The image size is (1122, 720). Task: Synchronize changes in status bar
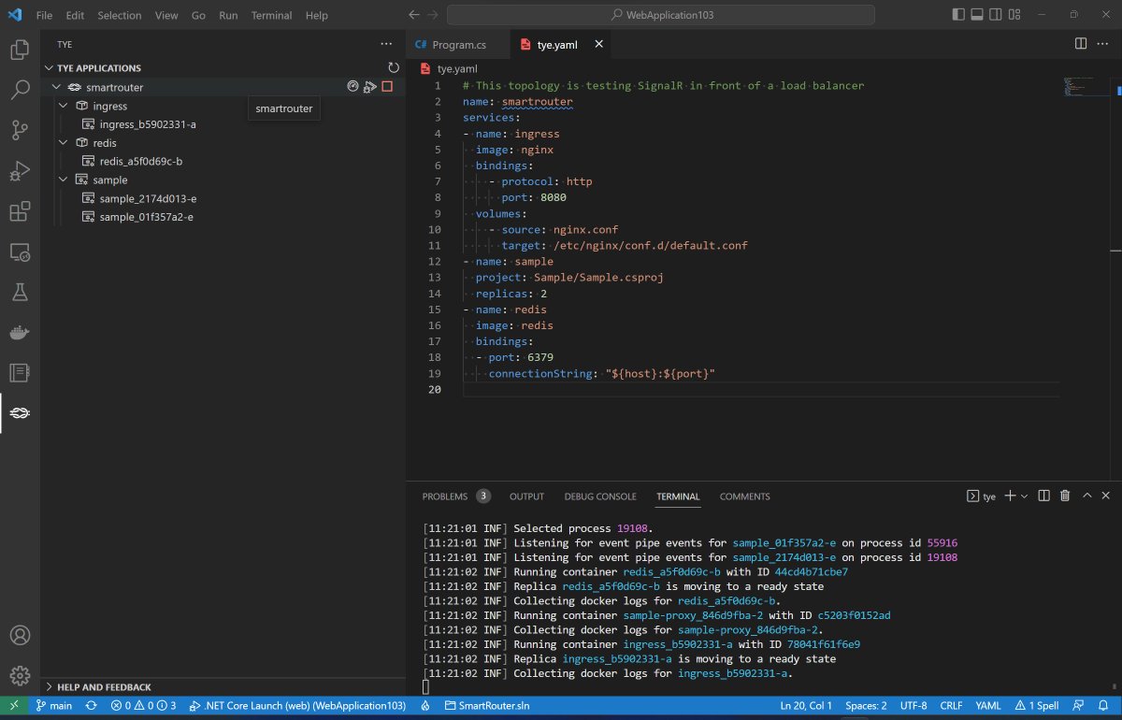91,706
